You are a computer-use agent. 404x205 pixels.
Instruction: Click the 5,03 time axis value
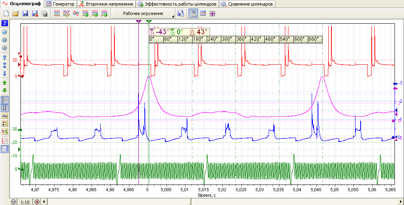[260, 190]
